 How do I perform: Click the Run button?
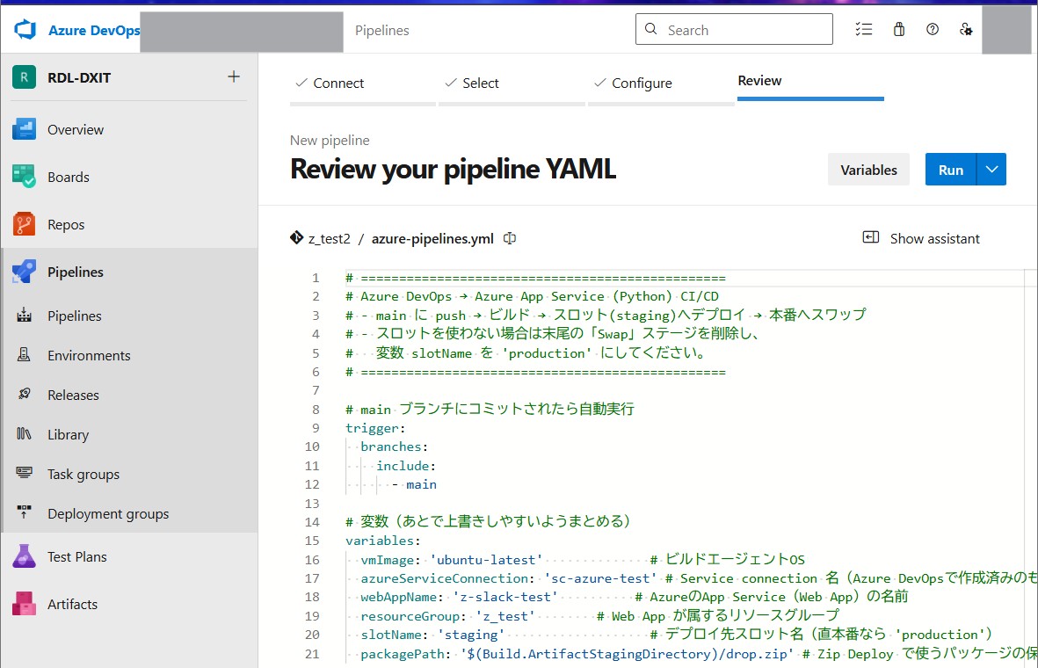[951, 171]
